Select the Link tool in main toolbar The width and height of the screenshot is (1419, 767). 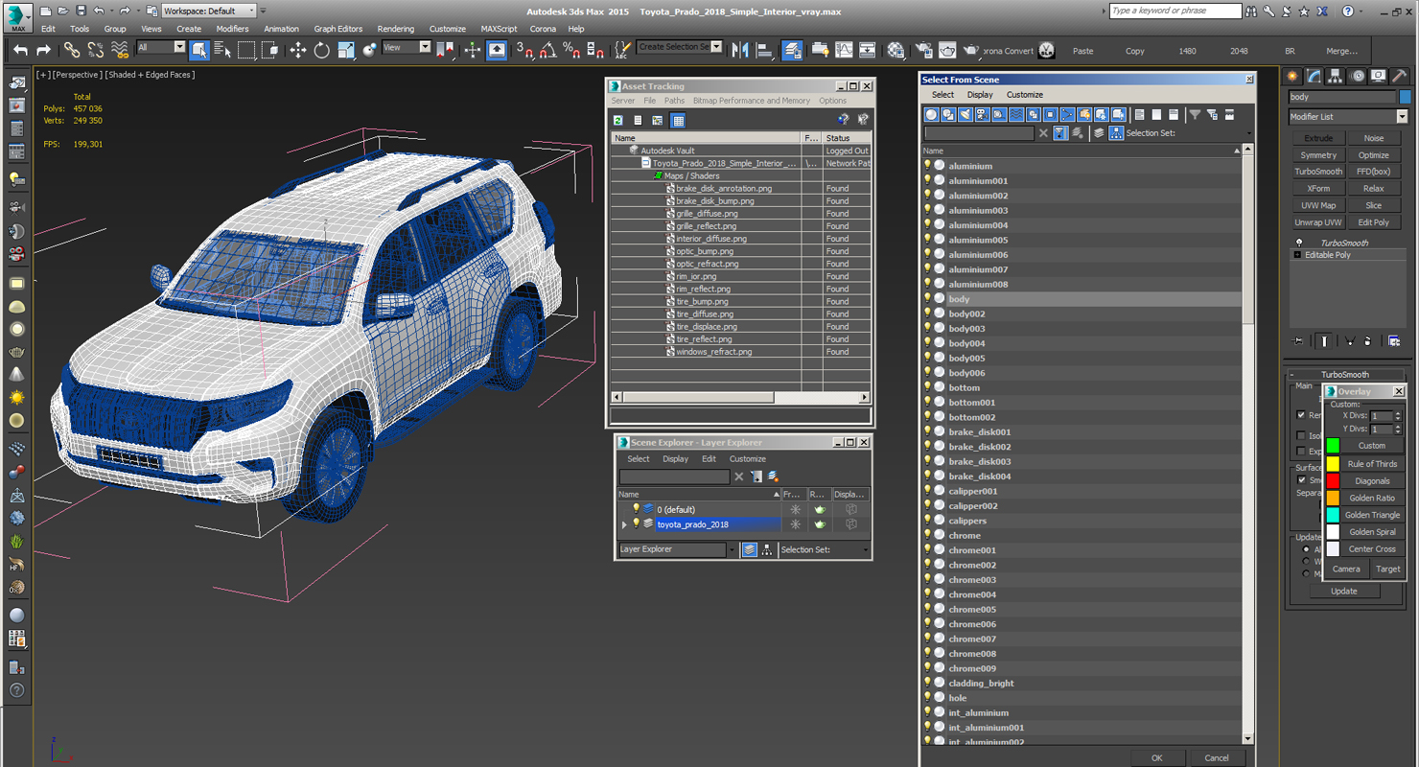(x=72, y=50)
